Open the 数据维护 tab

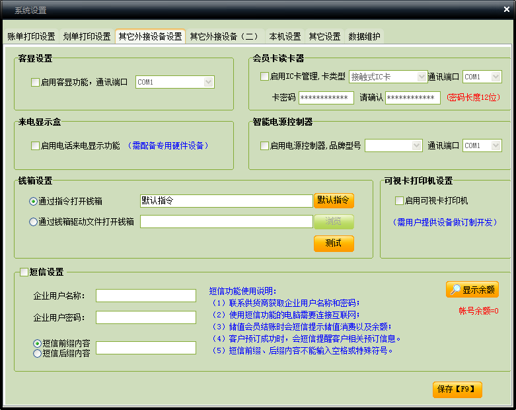click(364, 36)
